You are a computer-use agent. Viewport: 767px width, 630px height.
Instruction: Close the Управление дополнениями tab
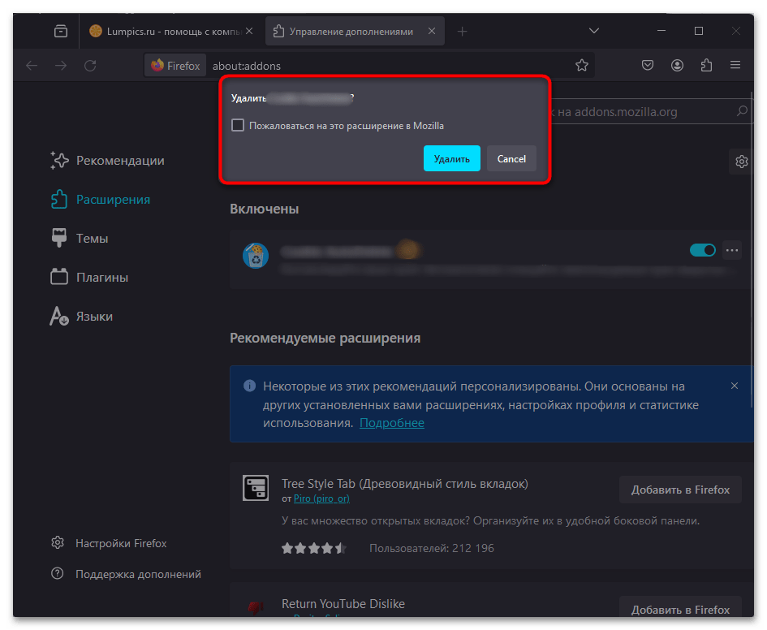pos(432,31)
